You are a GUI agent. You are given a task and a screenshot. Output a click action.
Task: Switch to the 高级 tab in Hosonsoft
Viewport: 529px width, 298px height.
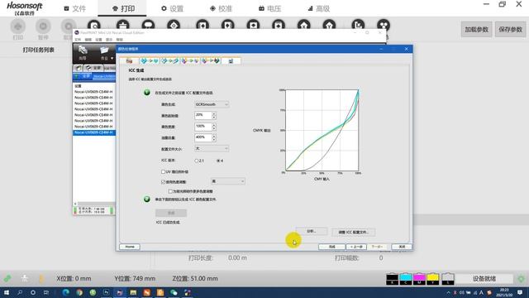click(319, 8)
